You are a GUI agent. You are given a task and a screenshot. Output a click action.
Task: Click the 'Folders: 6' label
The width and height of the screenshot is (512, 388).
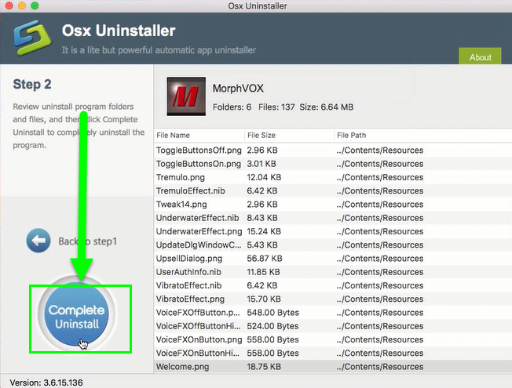point(232,107)
